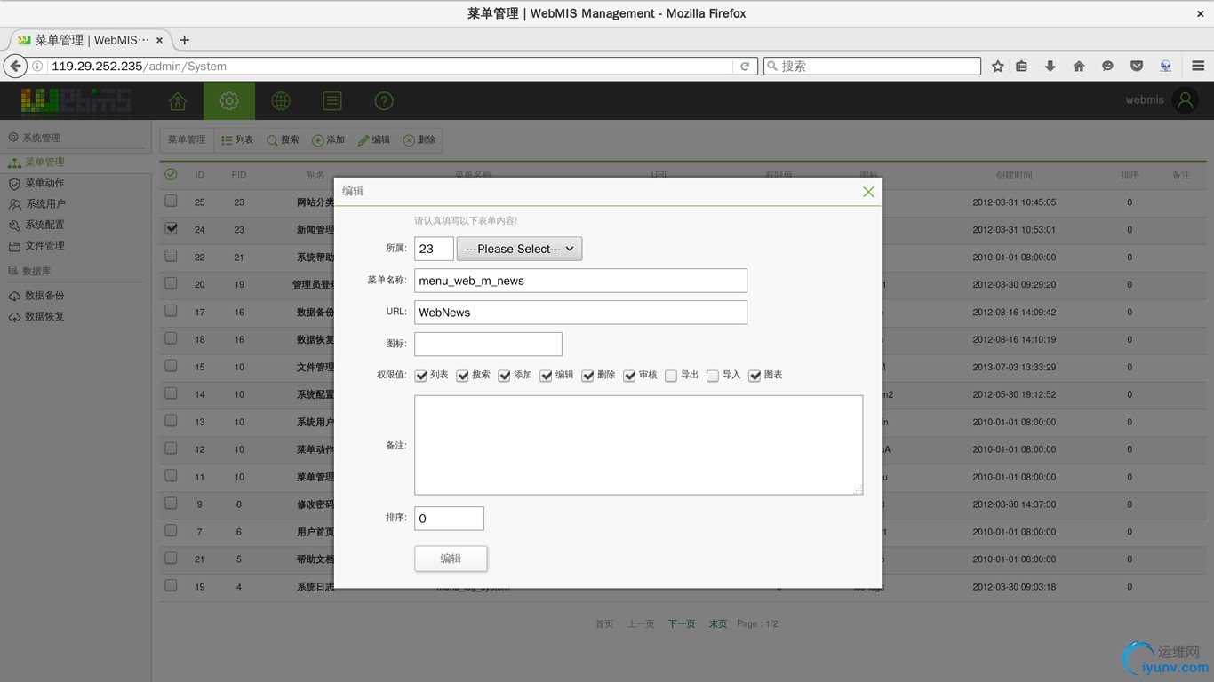Check the row with ID 20
Viewport: 1214px width, 682px height.
171,283
